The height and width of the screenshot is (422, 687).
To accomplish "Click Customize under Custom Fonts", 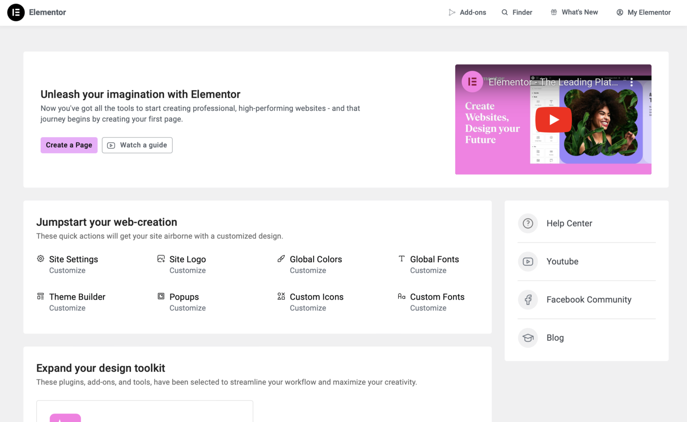I will pyautogui.click(x=428, y=308).
